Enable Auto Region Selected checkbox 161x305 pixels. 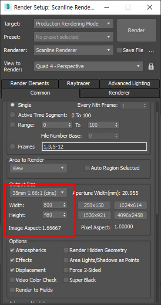[87, 168]
